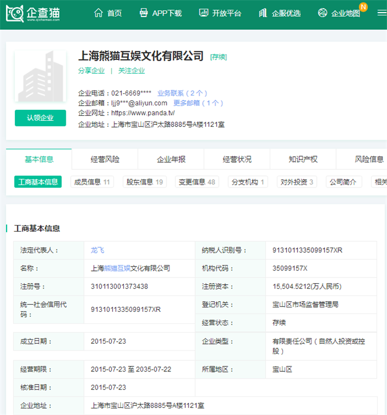
Task: Click registered capital 15,504.5212(万人民币)
Action: coord(307,286)
